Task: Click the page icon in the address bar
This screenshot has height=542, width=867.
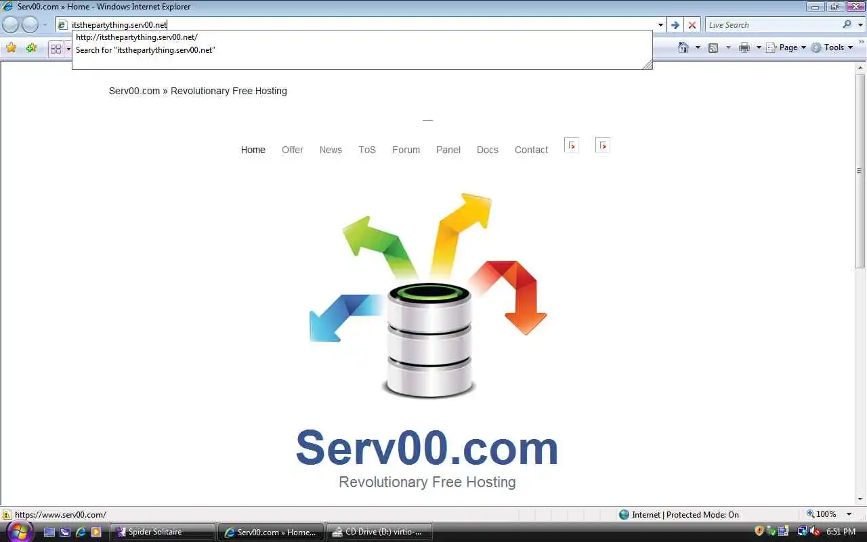Action: click(x=62, y=25)
